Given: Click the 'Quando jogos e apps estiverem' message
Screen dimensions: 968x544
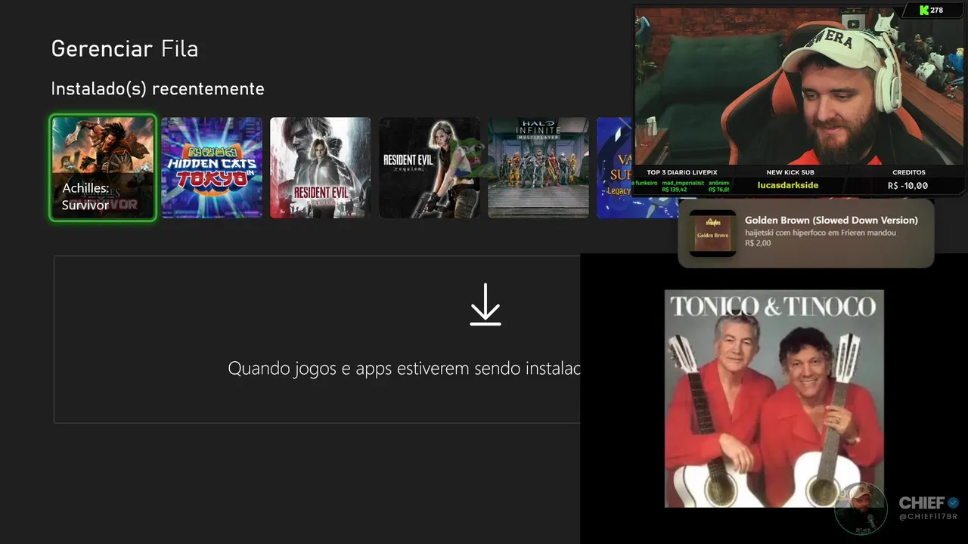Looking at the screenshot, I should [x=404, y=369].
